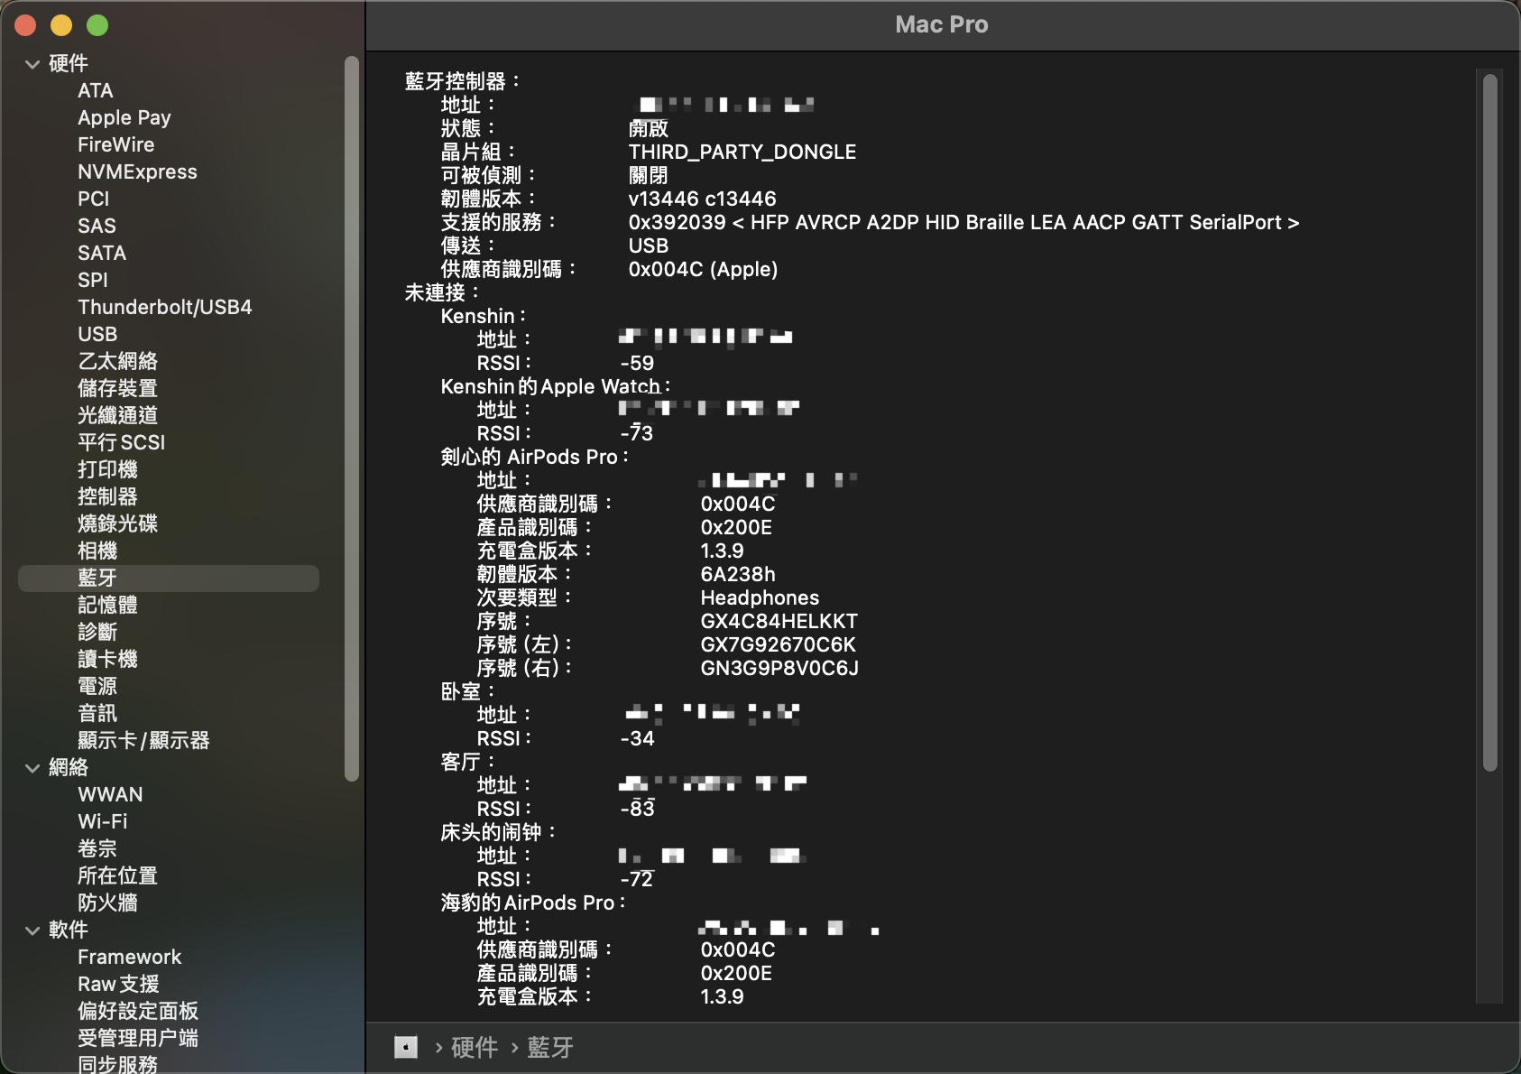This screenshot has height=1074, width=1521.
Task: Click 藍牙 in the bottom path bar
Action: 550,1047
